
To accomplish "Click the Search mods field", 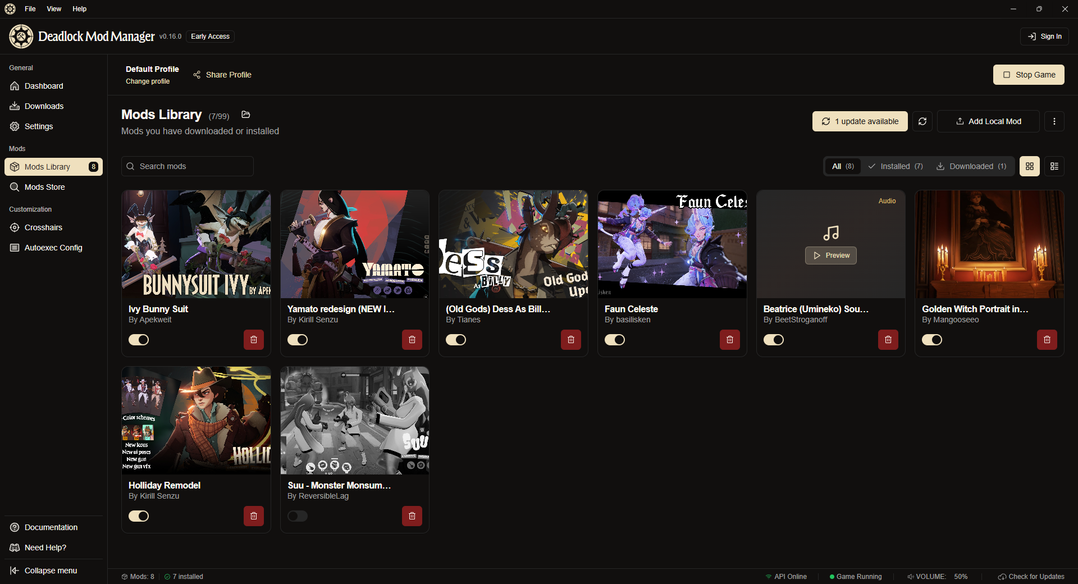I will point(188,166).
